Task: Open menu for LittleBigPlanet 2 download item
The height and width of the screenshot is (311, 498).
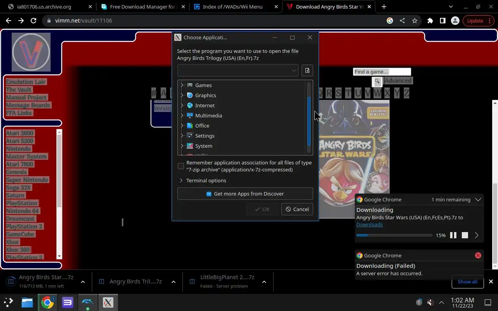Action: click(264, 282)
